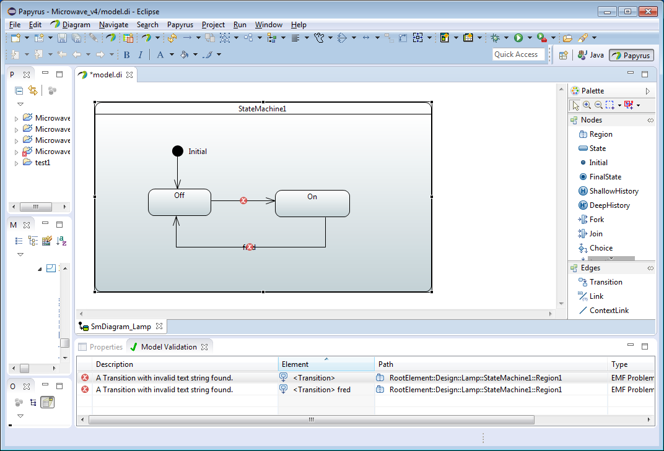Click the Quick Access search field
Screen dimensions: 664x451
518,54
